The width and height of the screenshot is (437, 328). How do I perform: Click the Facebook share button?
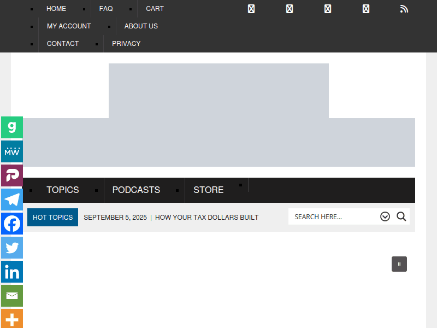pyautogui.click(x=11, y=224)
